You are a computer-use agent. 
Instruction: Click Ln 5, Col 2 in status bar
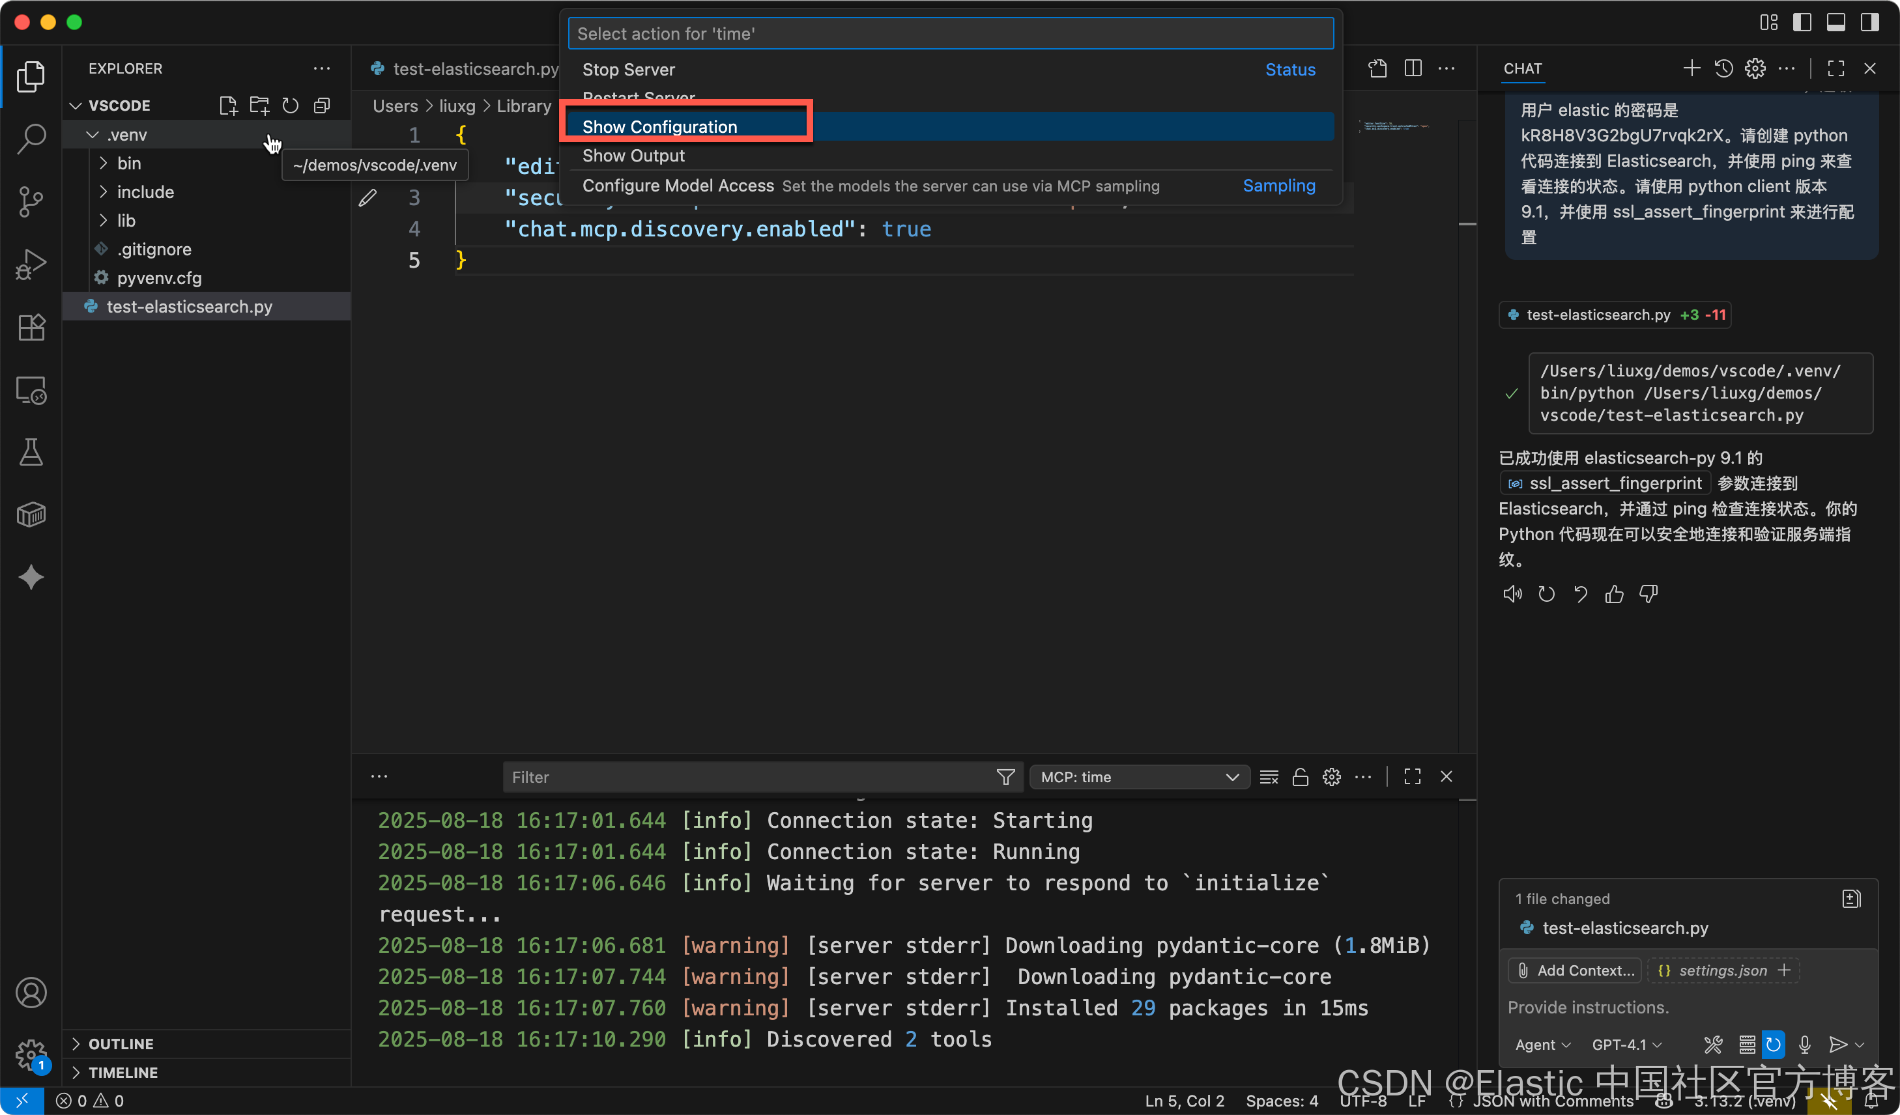[1184, 1100]
